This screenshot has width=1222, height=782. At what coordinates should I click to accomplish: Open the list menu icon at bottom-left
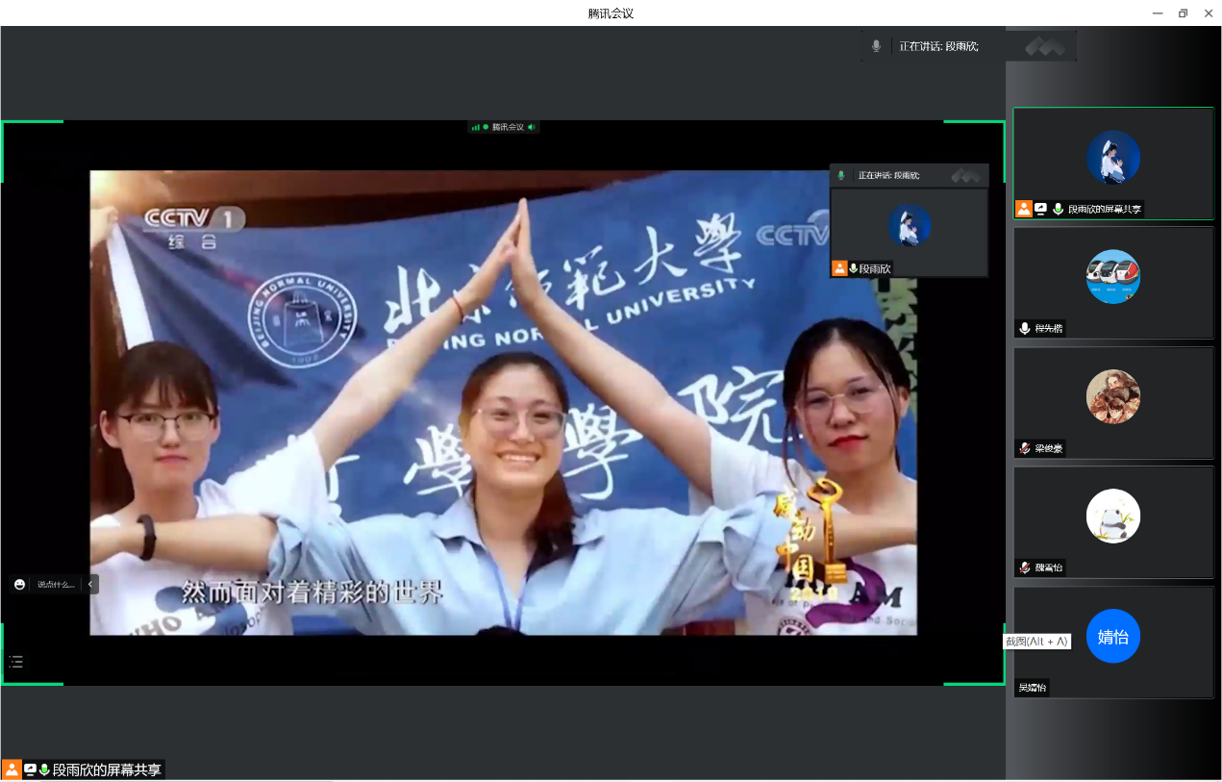(x=16, y=662)
